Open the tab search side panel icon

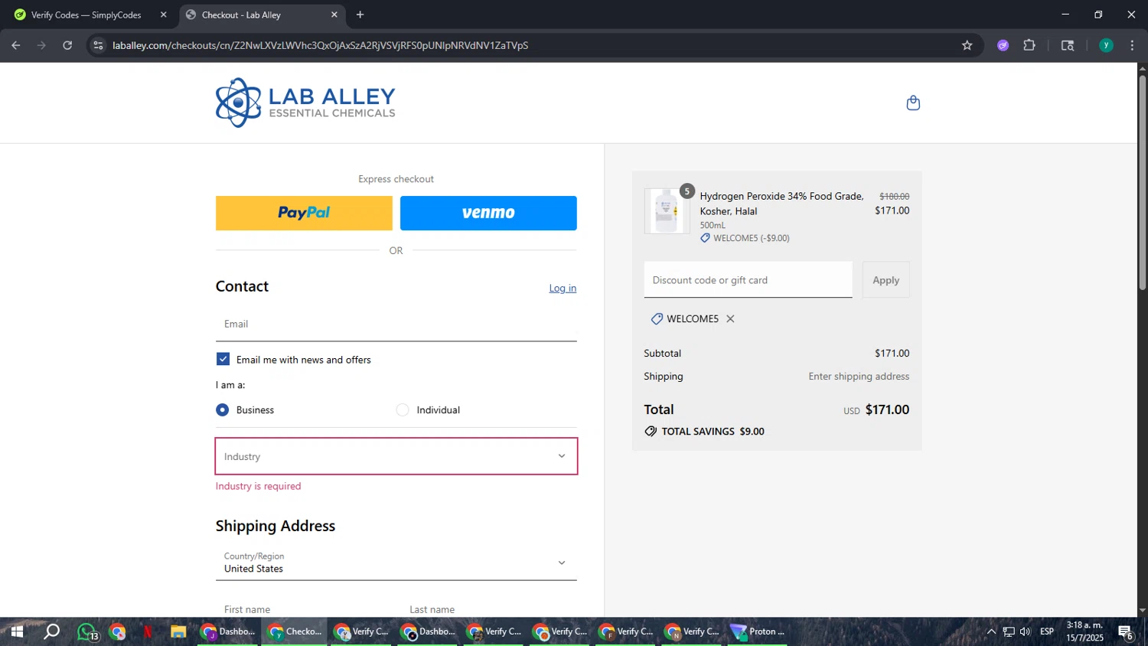(1068, 45)
